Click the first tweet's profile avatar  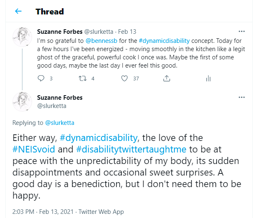click(x=22, y=38)
